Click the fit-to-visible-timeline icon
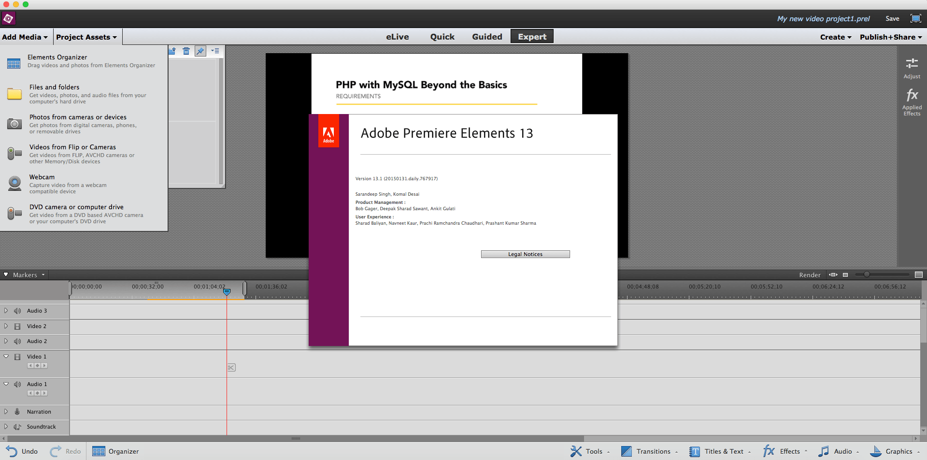 coord(833,274)
